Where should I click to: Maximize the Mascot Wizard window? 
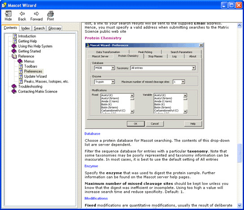(231, 5)
